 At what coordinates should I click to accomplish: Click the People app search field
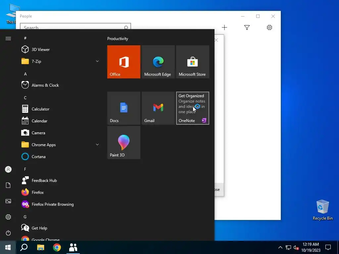click(75, 26)
